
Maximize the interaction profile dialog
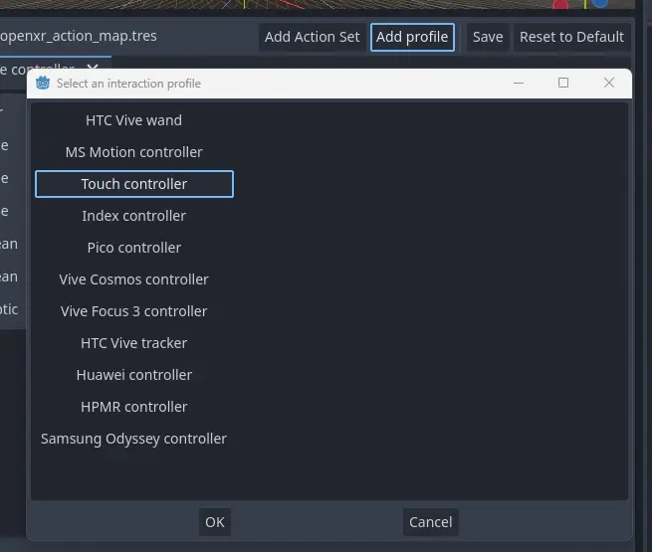click(x=563, y=84)
